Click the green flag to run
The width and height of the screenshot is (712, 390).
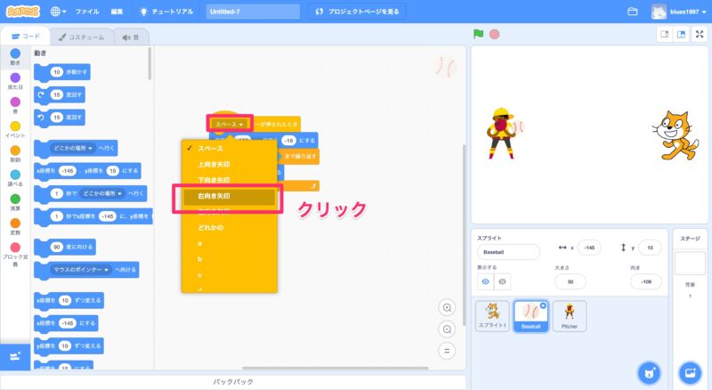[x=479, y=35]
